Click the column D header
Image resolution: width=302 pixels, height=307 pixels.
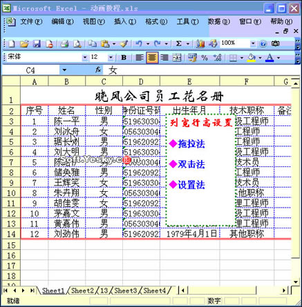pyautogui.click(x=141, y=81)
